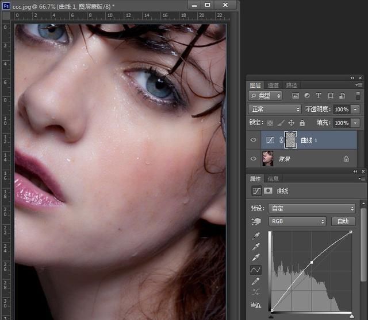
Task: Hide the 背景 layer eye
Action: click(253, 158)
